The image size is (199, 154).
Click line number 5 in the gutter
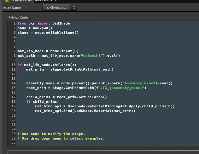click(x=14, y=42)
